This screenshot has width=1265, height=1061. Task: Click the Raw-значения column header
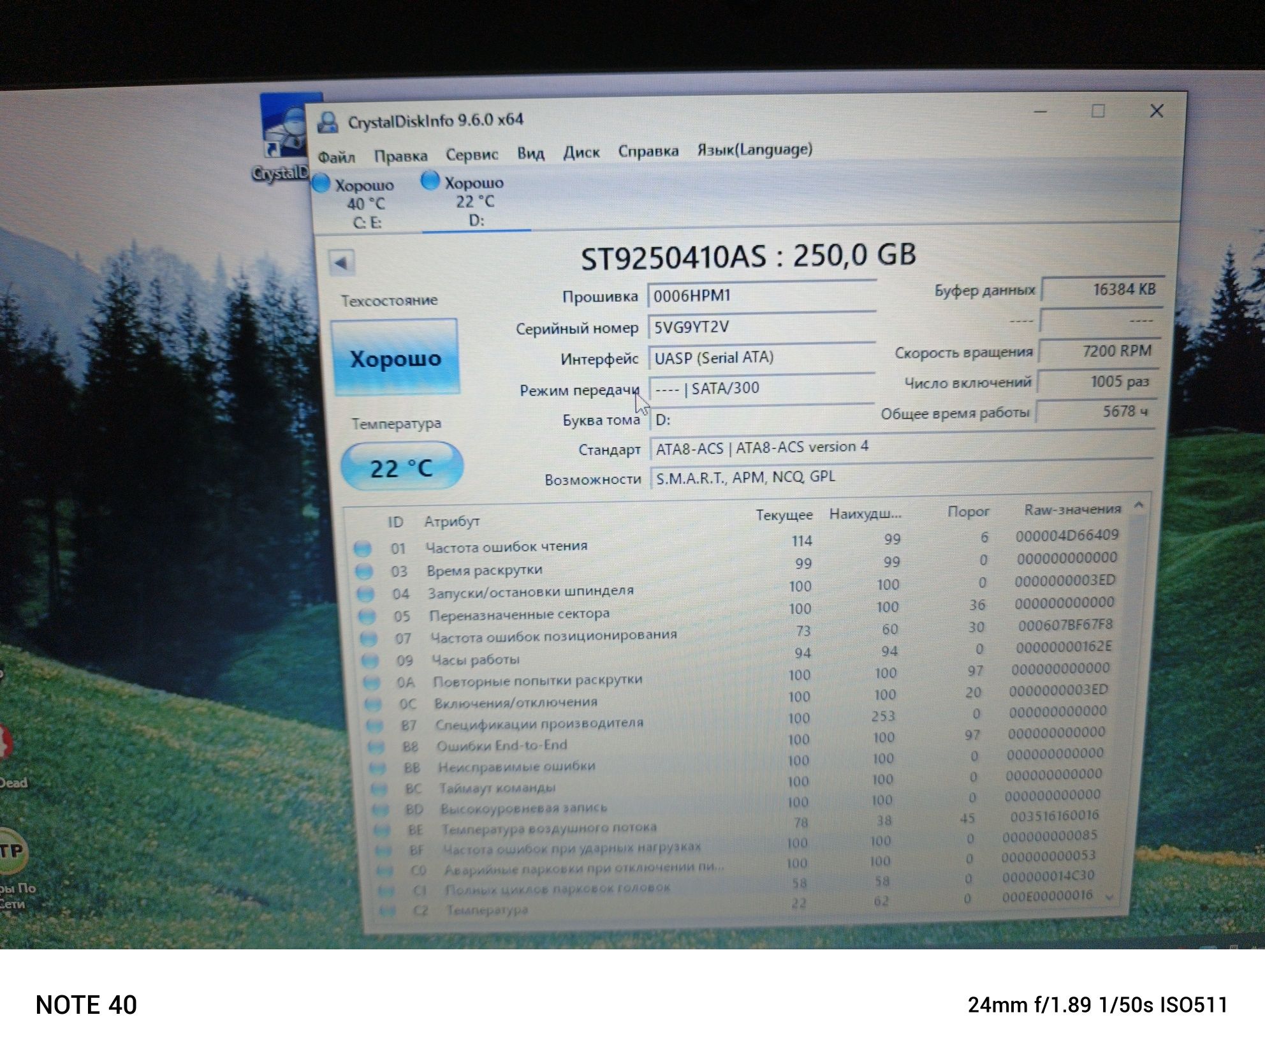tap(1072, 509)
